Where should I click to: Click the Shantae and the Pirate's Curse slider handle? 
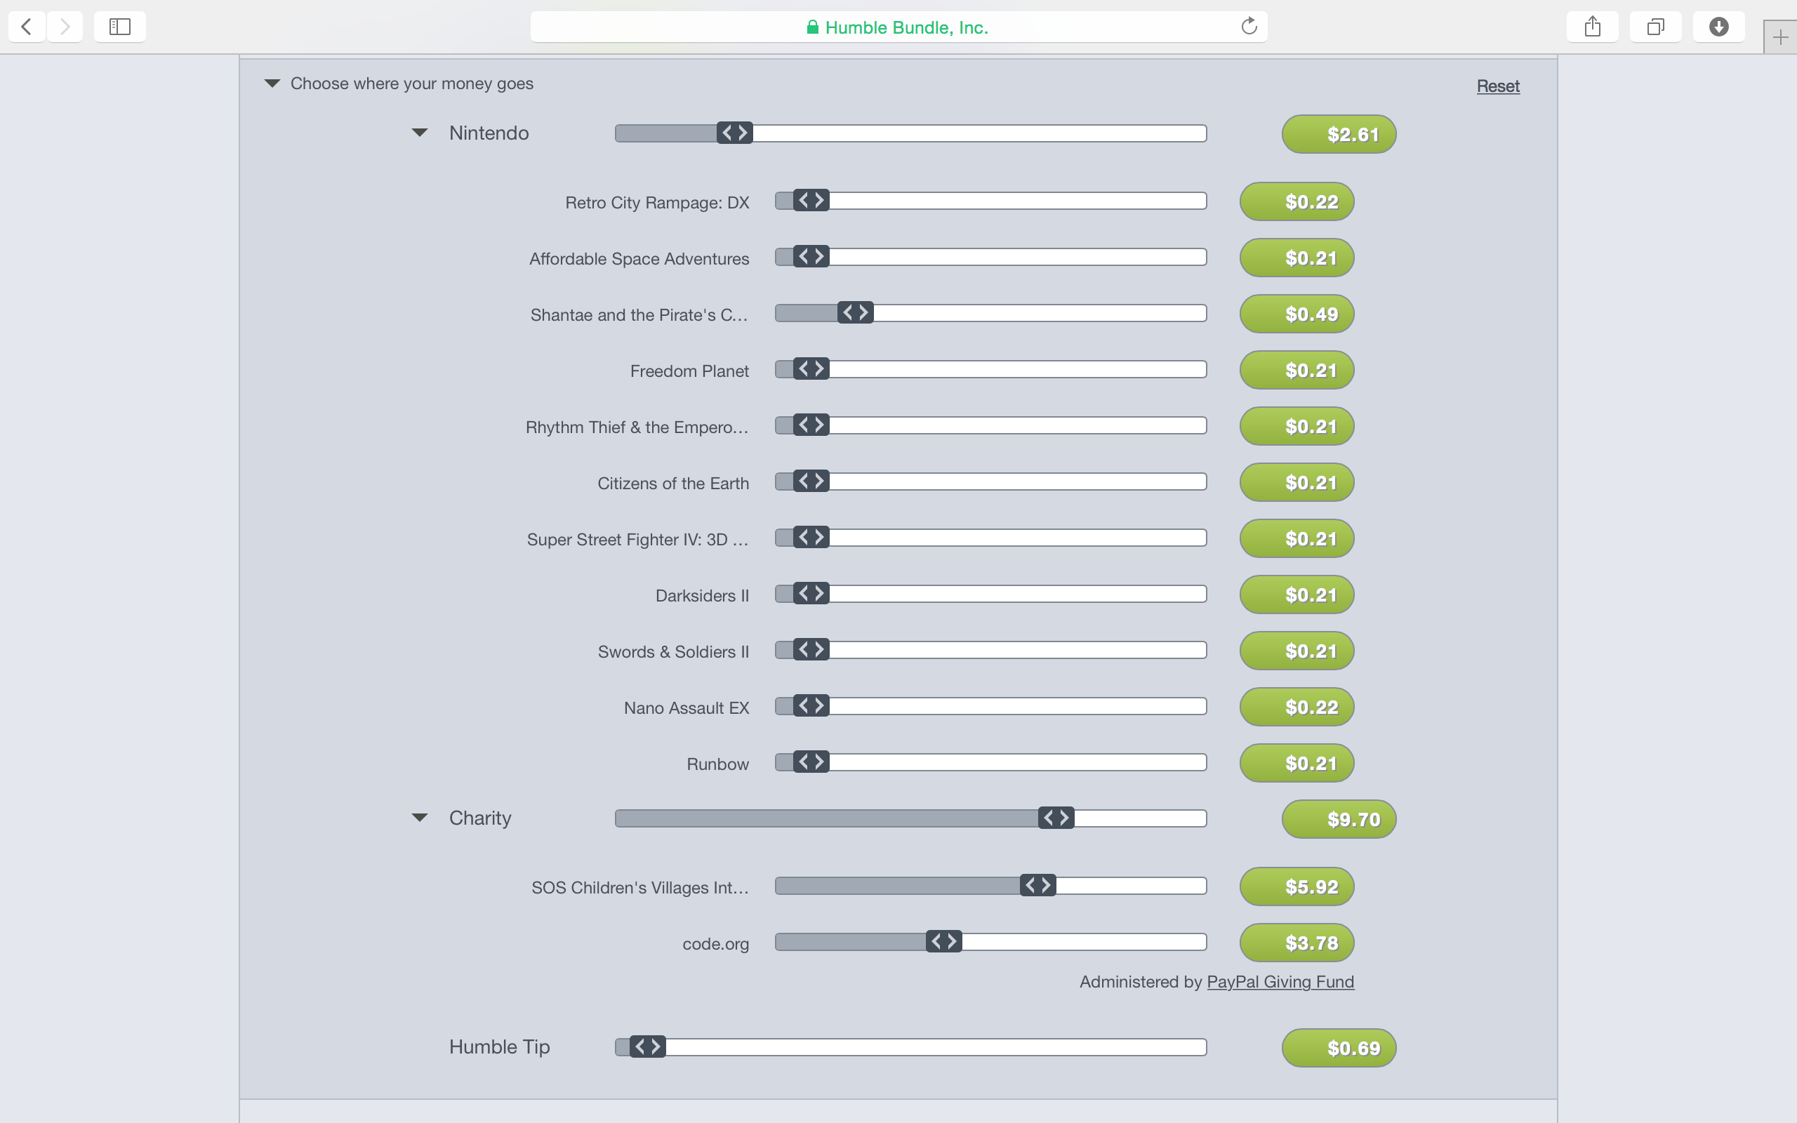856,313
